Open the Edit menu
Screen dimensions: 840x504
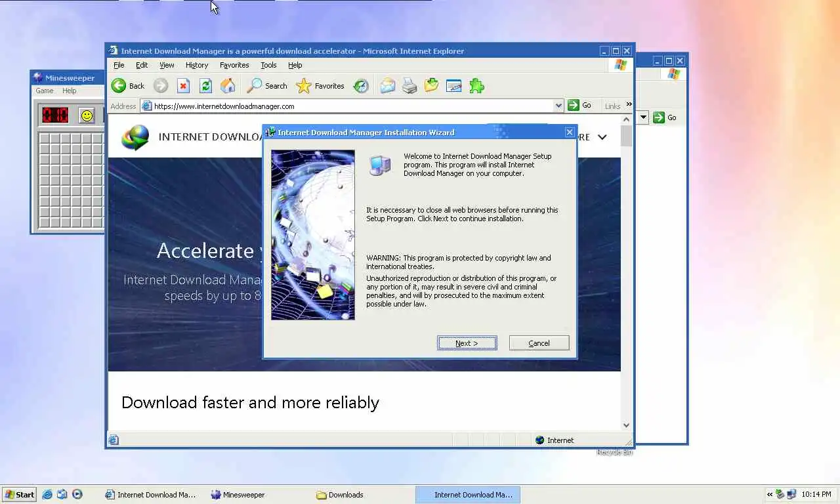[142, 65]
